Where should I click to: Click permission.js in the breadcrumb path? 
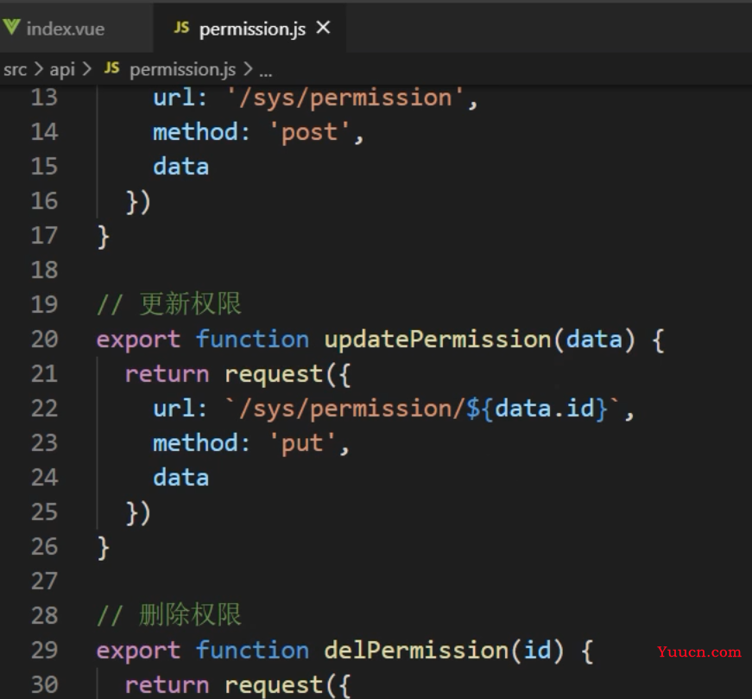pyautogui.click(x=183, y=70)
